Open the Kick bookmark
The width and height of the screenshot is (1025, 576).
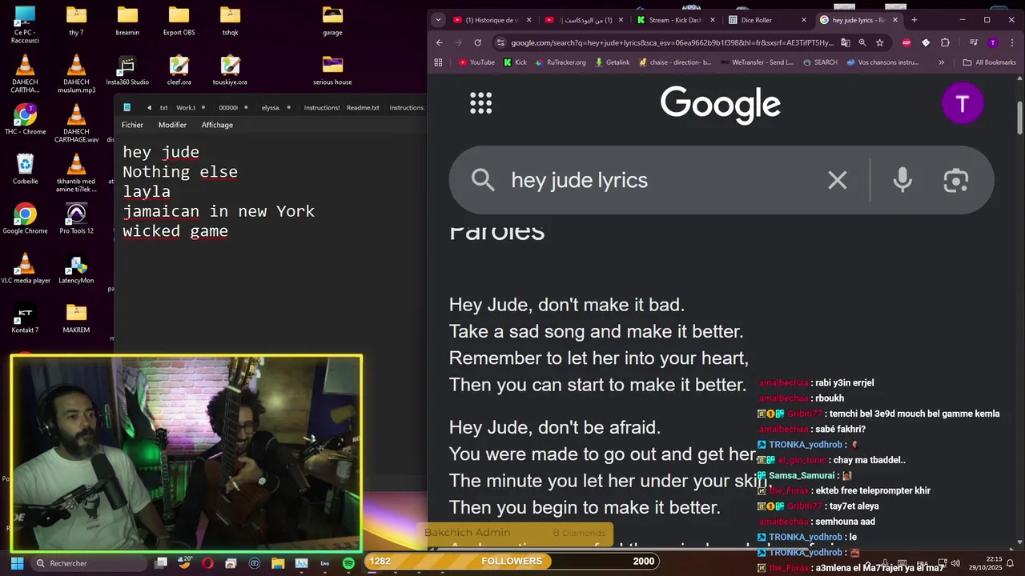click(x=515, y=62)
